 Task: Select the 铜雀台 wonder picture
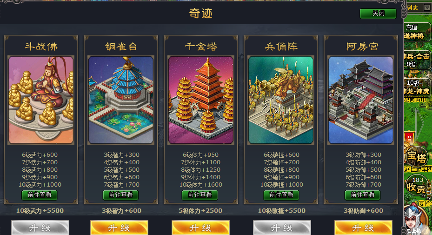(x=121, y=100)
